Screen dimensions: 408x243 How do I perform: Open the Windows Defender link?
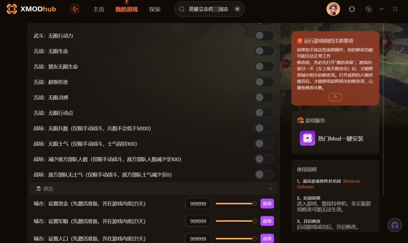coord(328,184)
